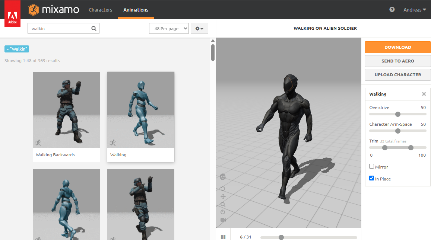Click the UPLOAD CHARACTER button
The image size is (431, 240).
[x=397, y=75]
